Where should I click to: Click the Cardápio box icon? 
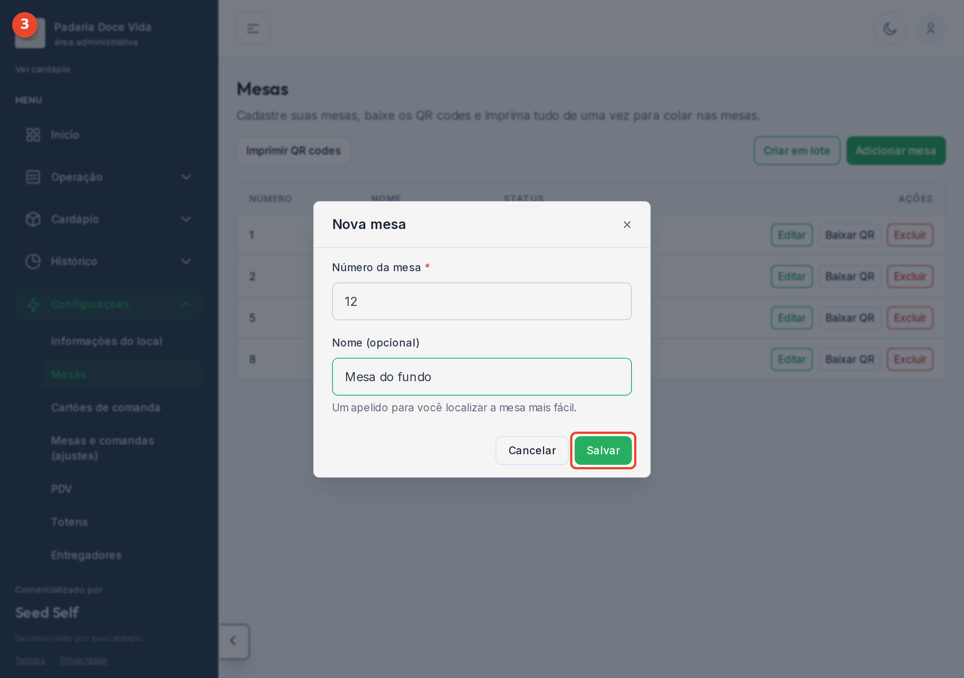(x=33, y=219)
